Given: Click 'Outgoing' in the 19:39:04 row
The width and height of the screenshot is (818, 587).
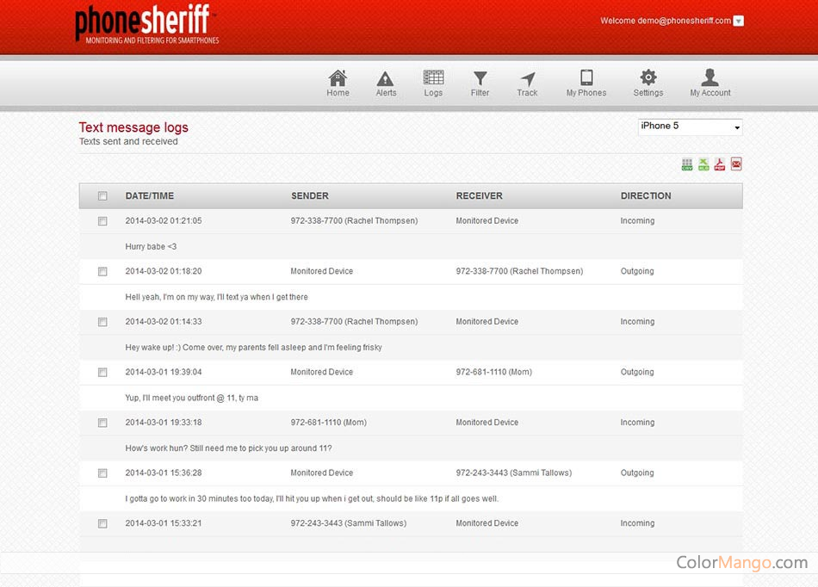Looking at the screenshot, I should click(x=637, y=372).
